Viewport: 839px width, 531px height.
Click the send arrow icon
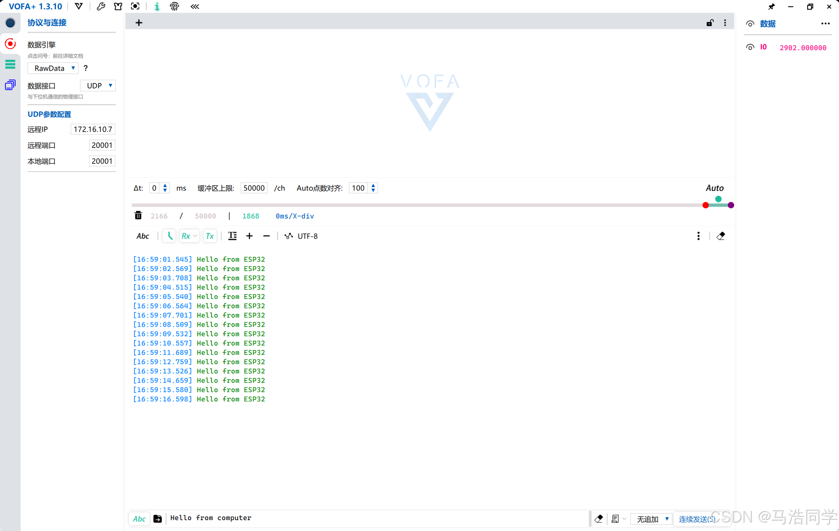point(158,519)
